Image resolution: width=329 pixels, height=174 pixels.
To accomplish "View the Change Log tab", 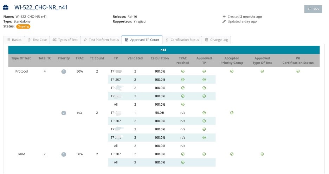I will click(x=217, y=40).
